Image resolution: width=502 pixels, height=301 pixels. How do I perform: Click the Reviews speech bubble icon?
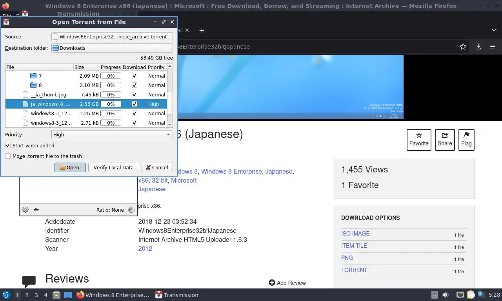click(29, 281)
